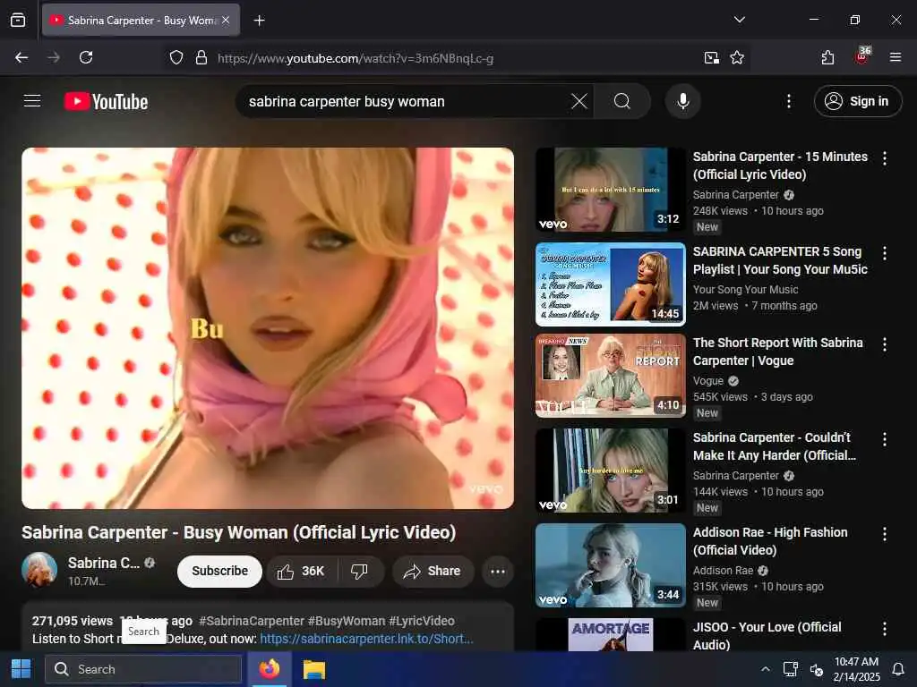The width and height of the screenshot is (917, 687).
Task: Open Addison Rae channel name
Action: click(723, 570)
